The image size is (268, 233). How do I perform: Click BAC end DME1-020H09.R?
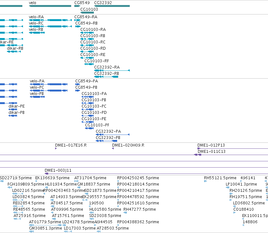coord(113,148)
